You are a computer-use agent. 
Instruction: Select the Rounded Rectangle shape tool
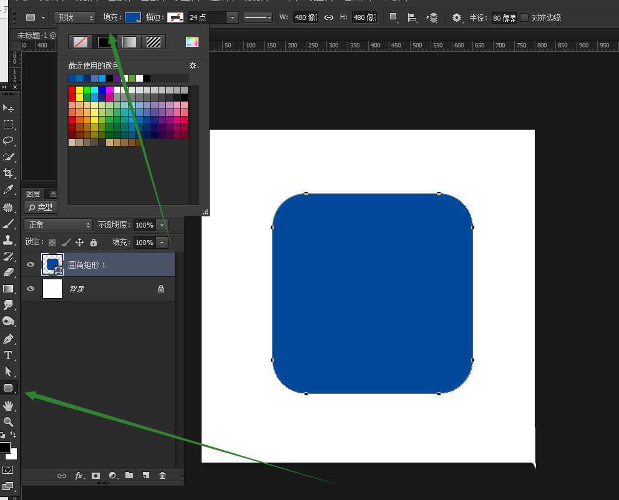8,388
